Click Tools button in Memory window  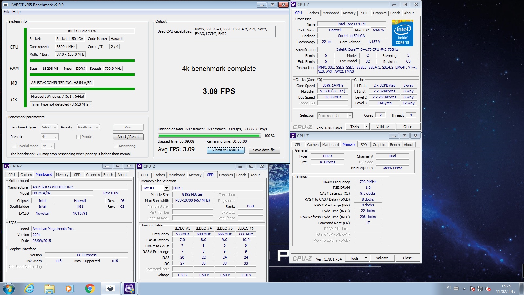point(354,258)
